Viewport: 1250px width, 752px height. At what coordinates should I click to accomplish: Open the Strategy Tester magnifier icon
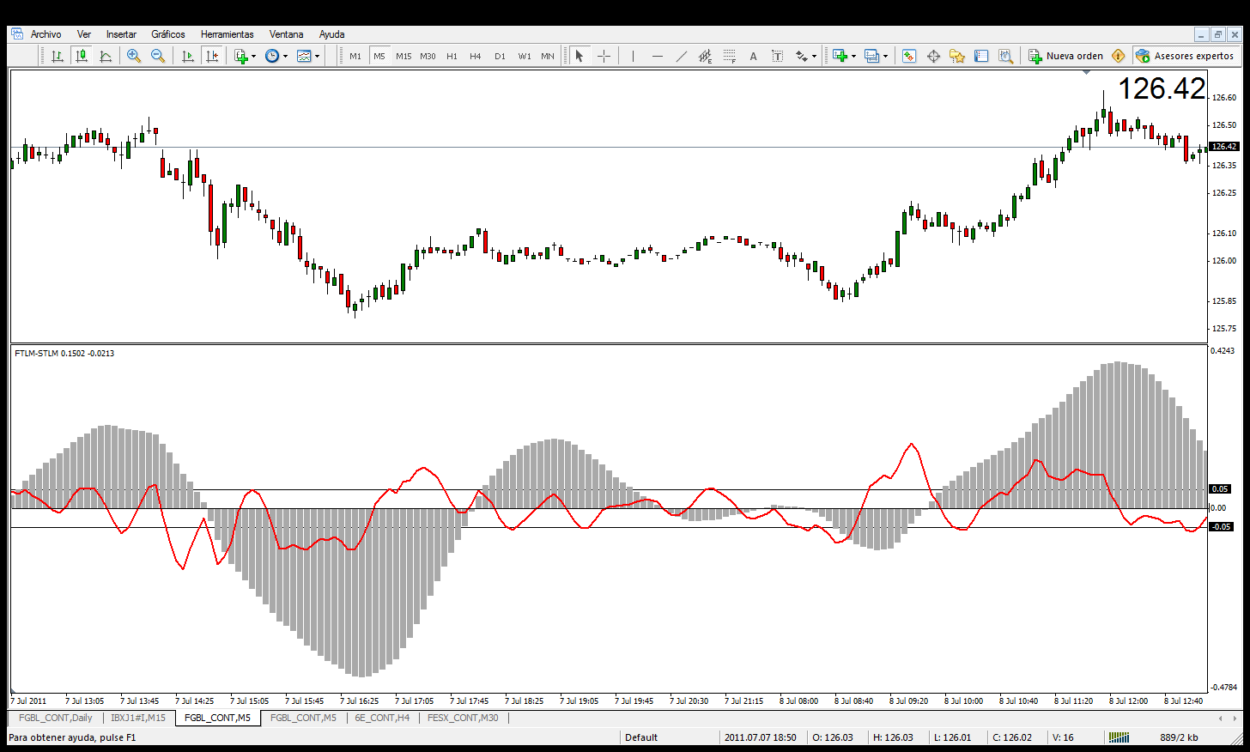click(x=1005, y=56)
